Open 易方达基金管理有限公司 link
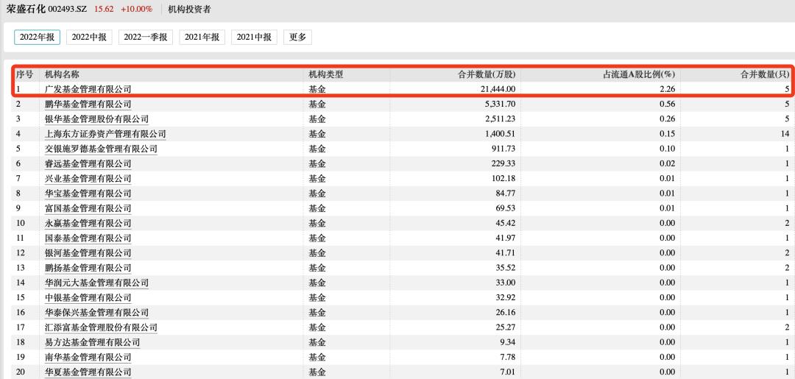The image size is (795, 379). (x=92, y=342)
